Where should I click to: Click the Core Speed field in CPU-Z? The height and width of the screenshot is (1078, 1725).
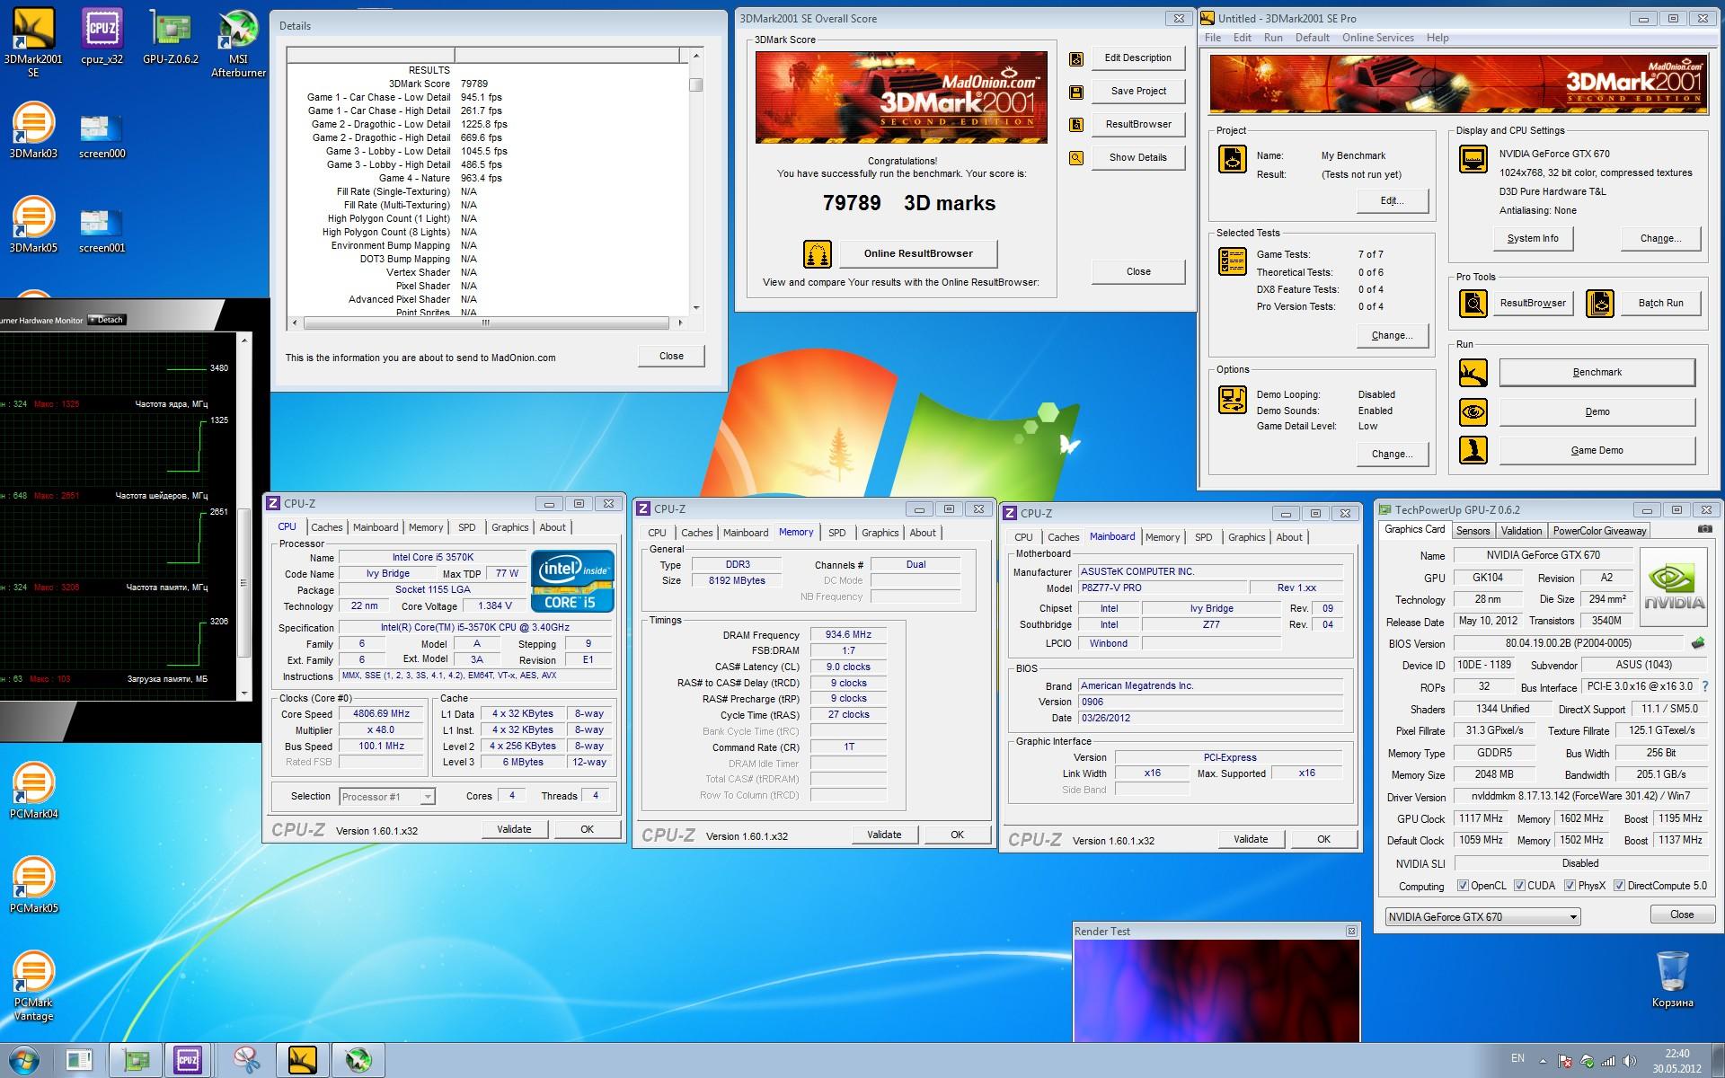click(381, 714)
